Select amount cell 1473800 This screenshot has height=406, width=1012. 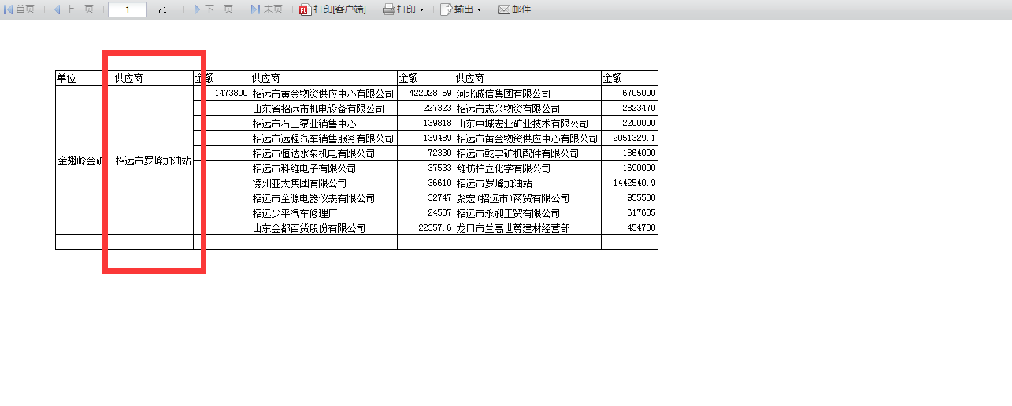(x=221, y=93)
